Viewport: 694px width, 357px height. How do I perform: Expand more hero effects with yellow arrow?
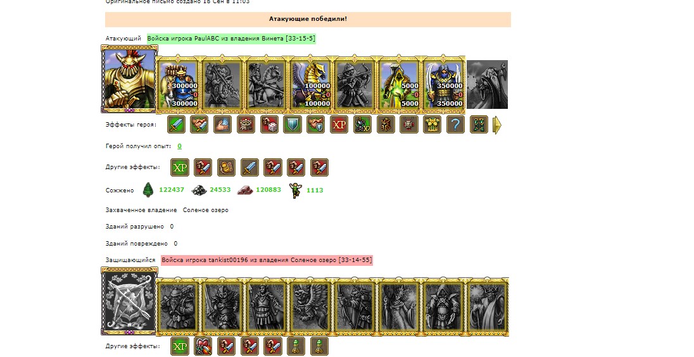[x=497, y=125]
